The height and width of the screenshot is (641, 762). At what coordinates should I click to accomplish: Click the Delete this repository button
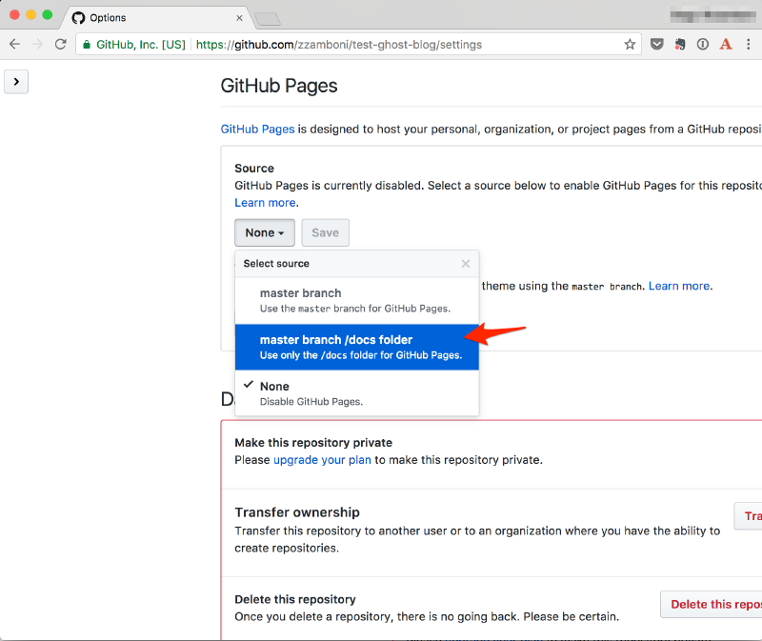tap(714, 604)
